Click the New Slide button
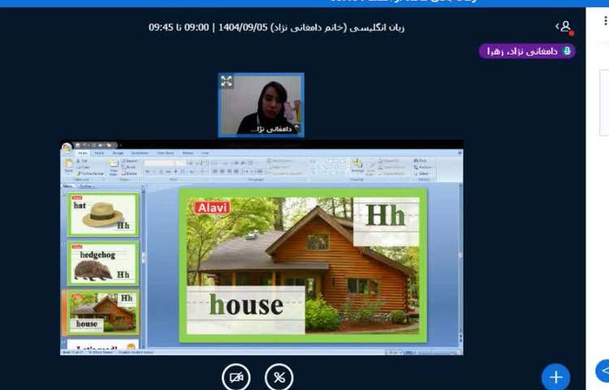The height and width of the screenshot is (390, 609). [x=114, y=167]
